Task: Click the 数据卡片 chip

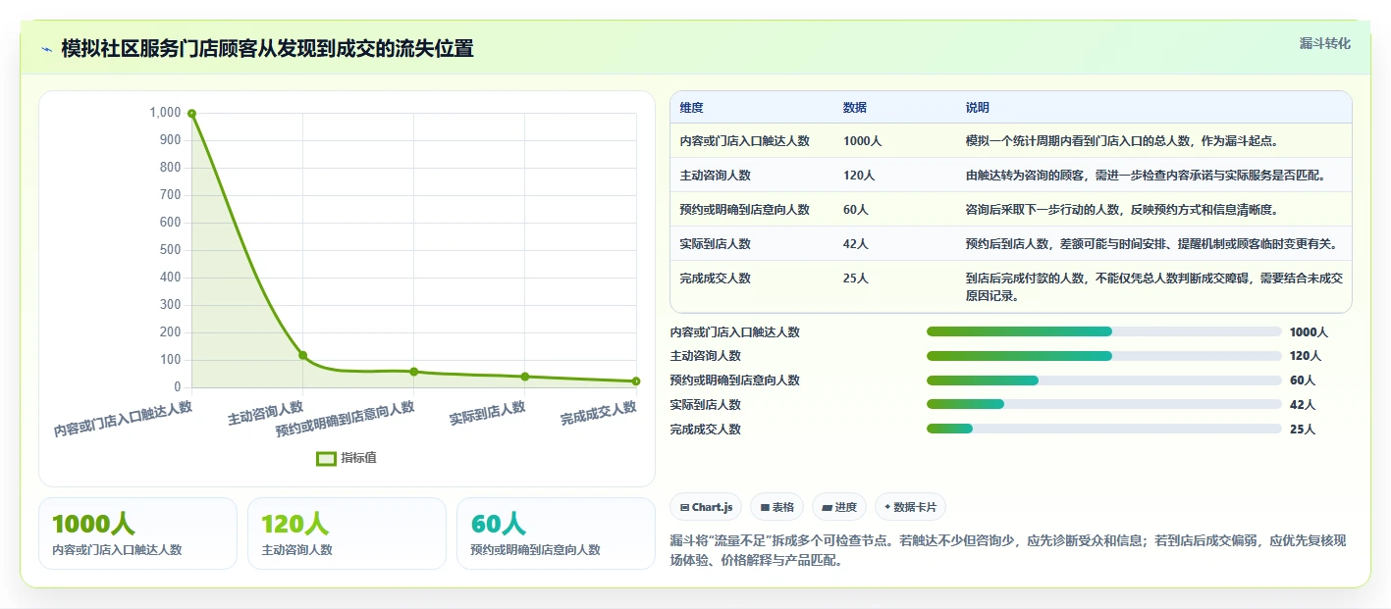Action: pos(910,507)
